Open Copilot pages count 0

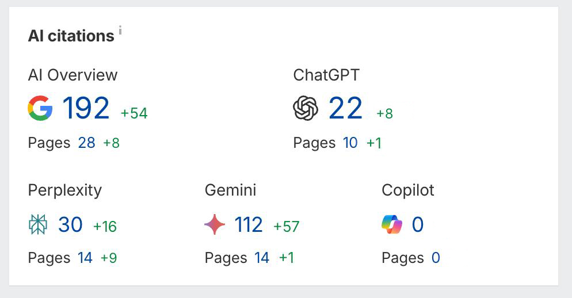(x=436, y=258)
